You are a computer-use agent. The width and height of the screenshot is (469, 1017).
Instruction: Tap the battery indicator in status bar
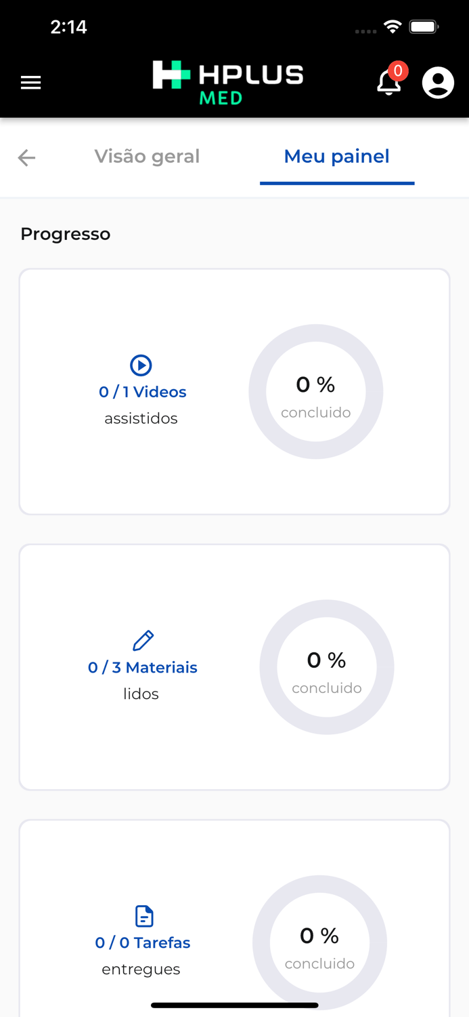[424, 27]
